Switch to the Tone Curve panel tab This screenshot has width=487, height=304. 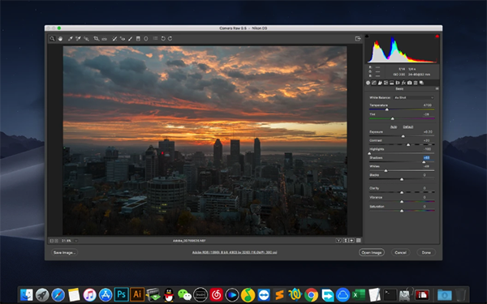[374, 83]
